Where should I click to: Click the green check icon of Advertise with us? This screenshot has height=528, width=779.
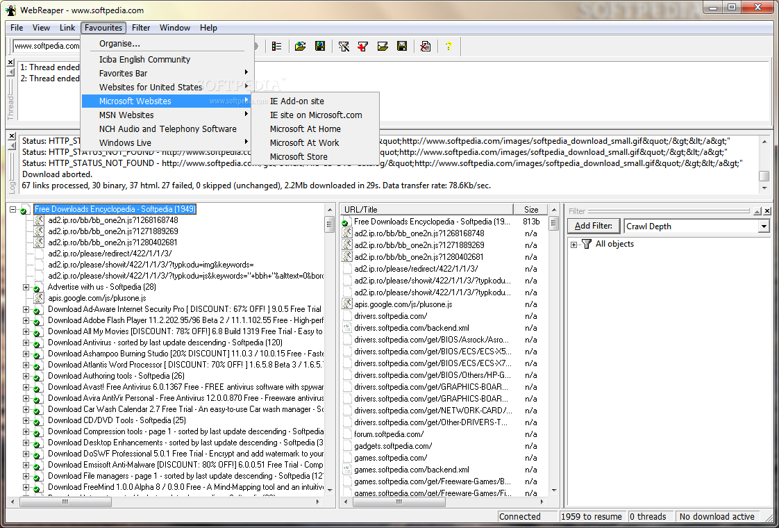point(36,288)
